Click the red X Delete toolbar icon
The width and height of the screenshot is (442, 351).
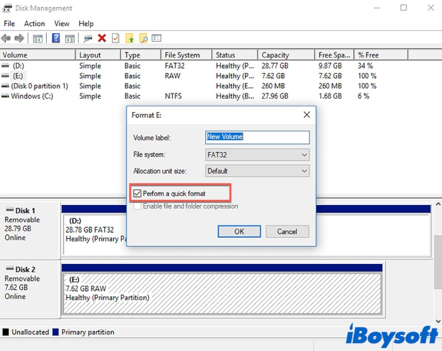(102, 38)
